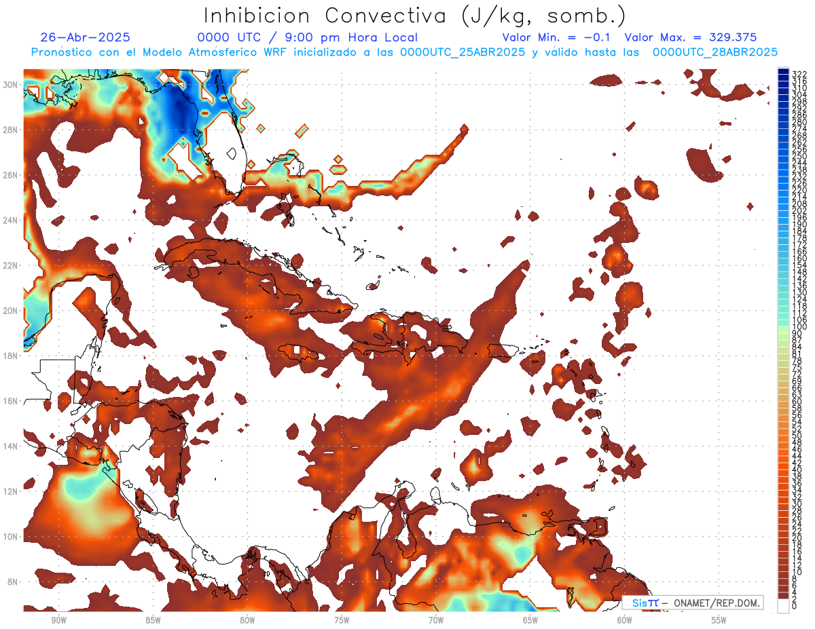Click the colorbar value "280"
The height and width of the screenshot is (629, 815).
coord(799,123)
